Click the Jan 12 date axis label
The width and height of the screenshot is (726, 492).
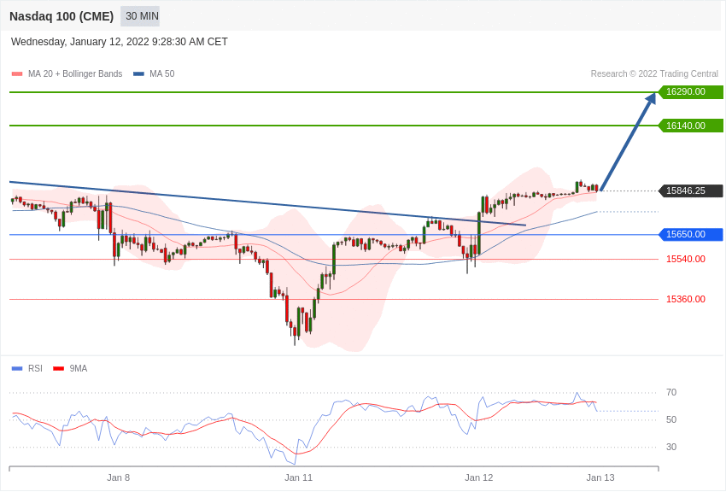(x=479, y=477)
